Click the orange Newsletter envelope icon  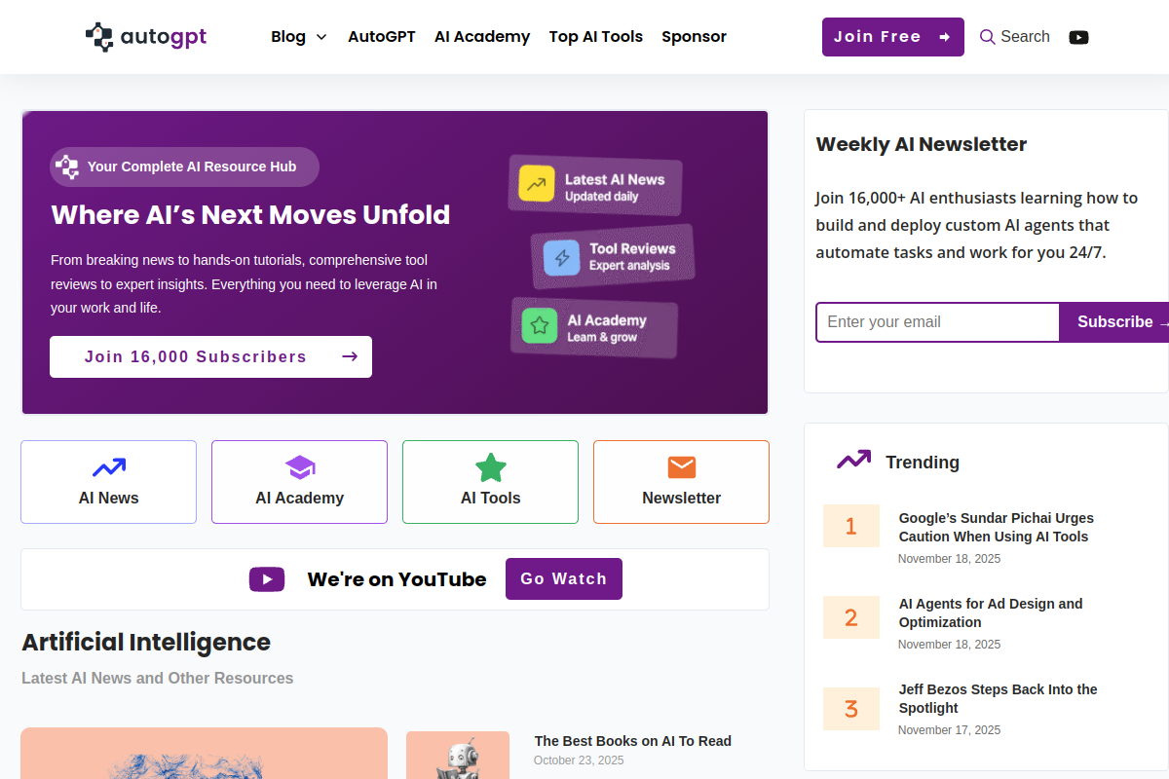coord(682,467)
